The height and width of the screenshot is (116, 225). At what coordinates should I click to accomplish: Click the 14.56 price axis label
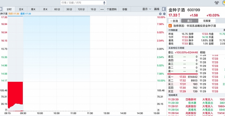tap(4, 74)
